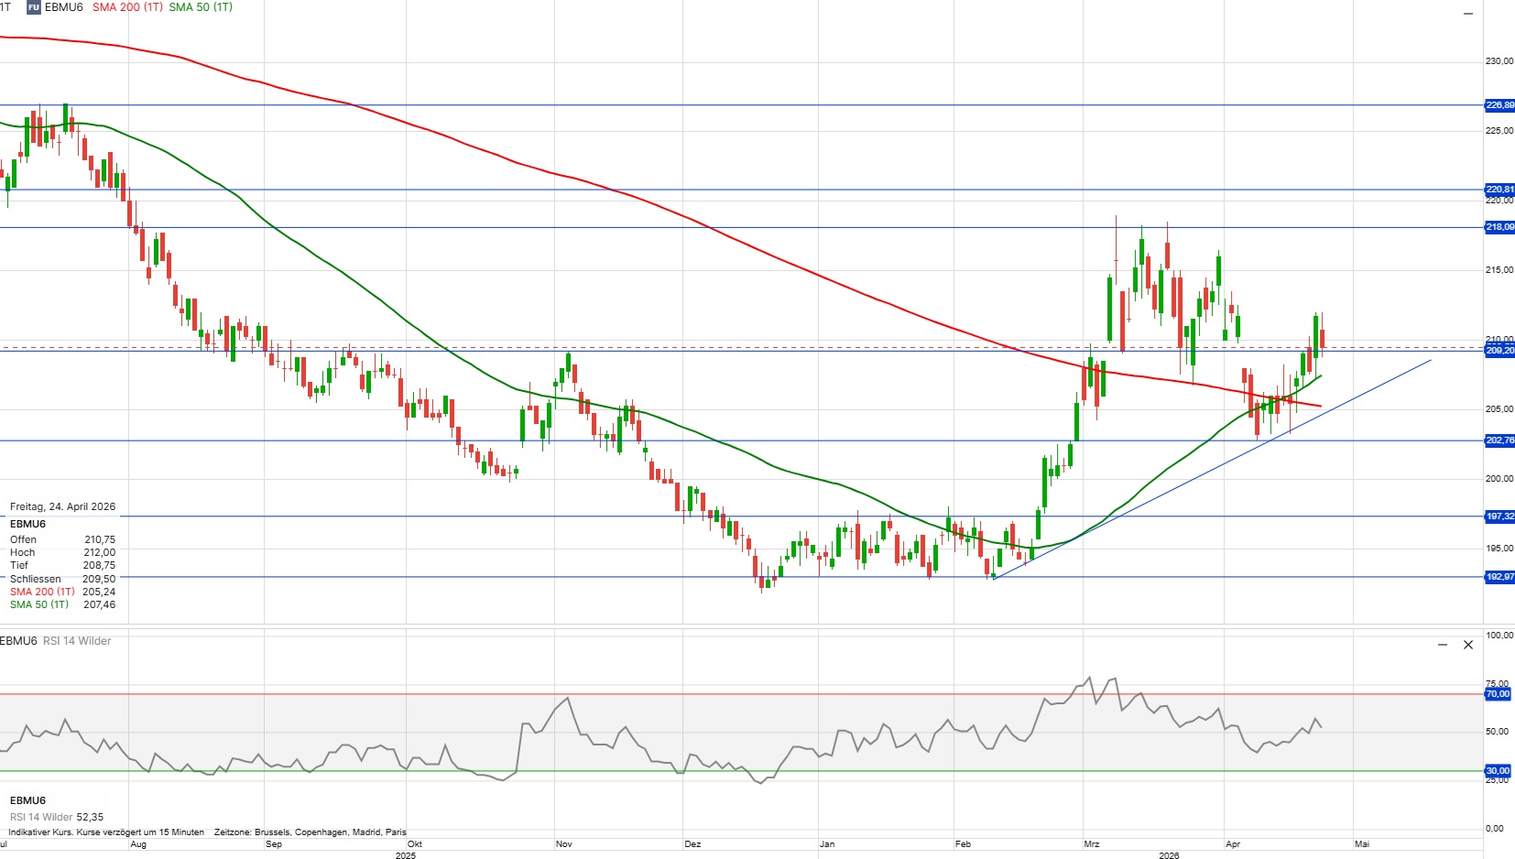Collapse the RSI panel with its minimize dash
This screenshot has width=1515, height=859.
click(x=1443, y=646)
